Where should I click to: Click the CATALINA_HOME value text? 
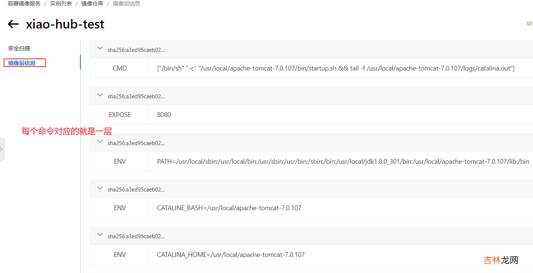pyautogui.click(x=231, y=255)
